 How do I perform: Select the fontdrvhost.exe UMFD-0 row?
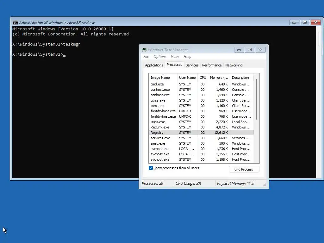(201, 116)
